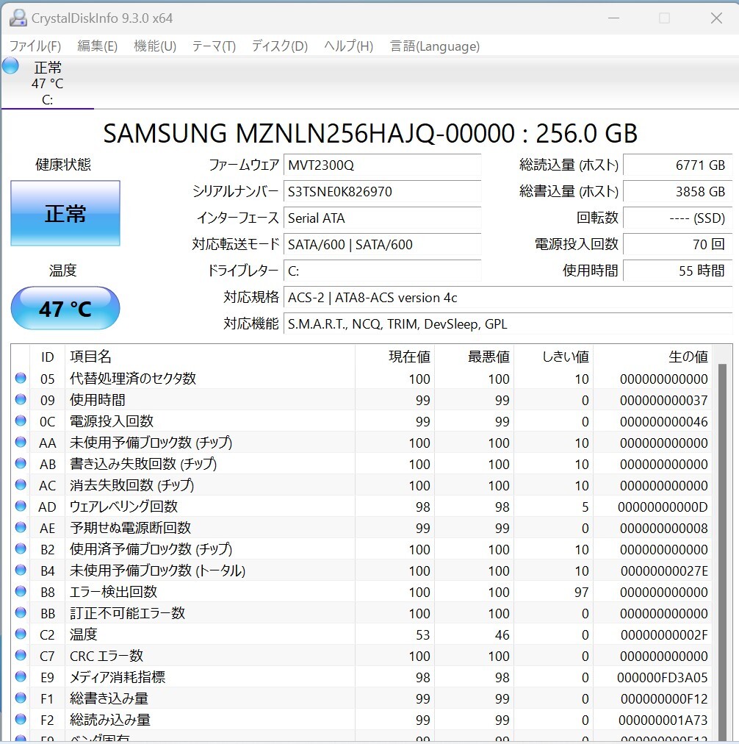739x744 pixels.
Task: Click current value 53 in 温度 row
Action: 422,635
